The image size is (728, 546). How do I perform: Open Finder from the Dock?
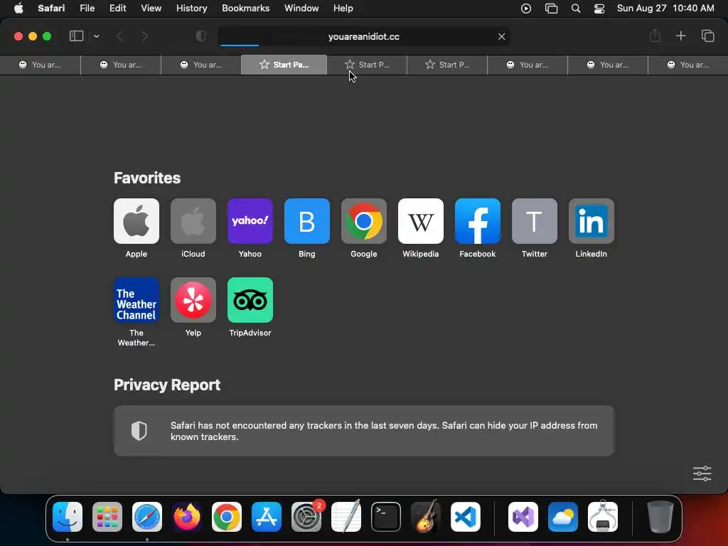68,517
